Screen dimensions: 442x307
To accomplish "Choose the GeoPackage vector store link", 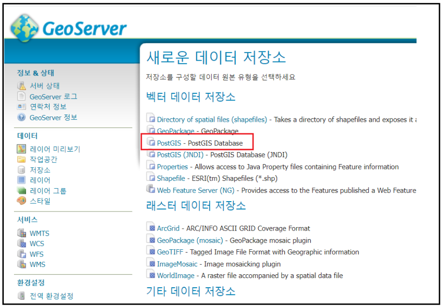I will pos(175,131).
